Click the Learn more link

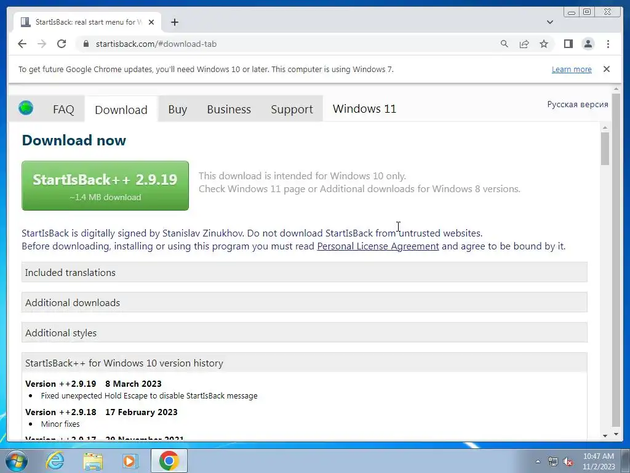(x=572, y=69)
